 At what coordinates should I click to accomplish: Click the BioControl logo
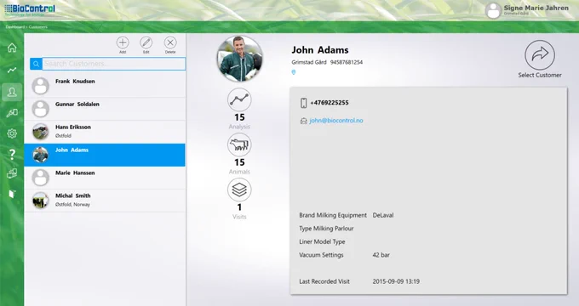click(30, 9)
